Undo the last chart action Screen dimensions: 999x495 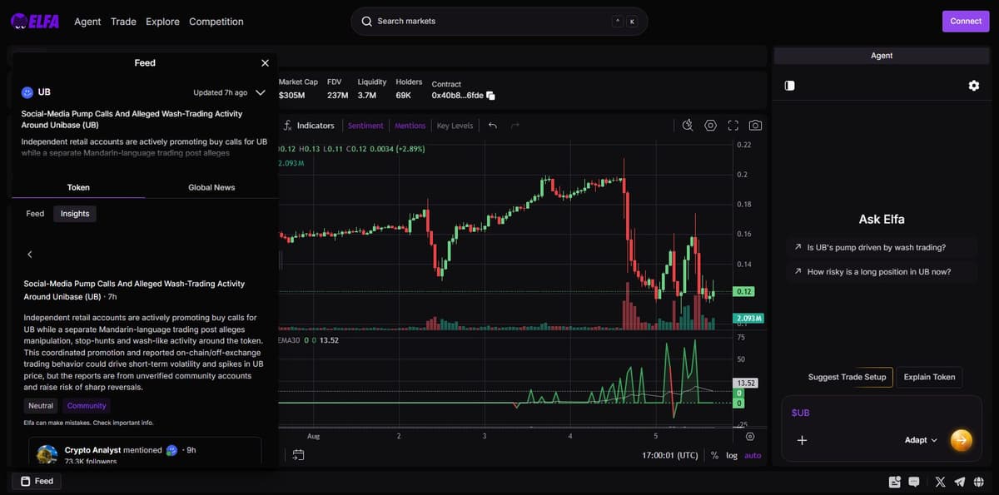(x=493, y=126)
